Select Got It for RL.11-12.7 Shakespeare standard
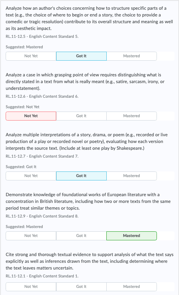The width and height of the screenshot is (179, 295). 81,176
